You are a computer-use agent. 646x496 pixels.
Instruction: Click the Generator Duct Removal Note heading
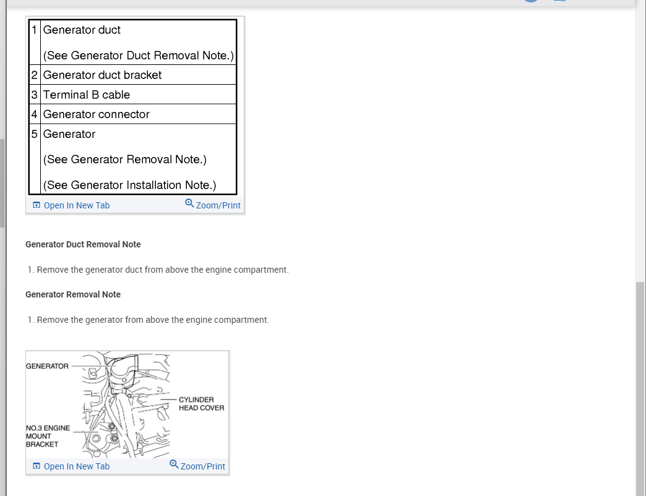tap(83, 244)
